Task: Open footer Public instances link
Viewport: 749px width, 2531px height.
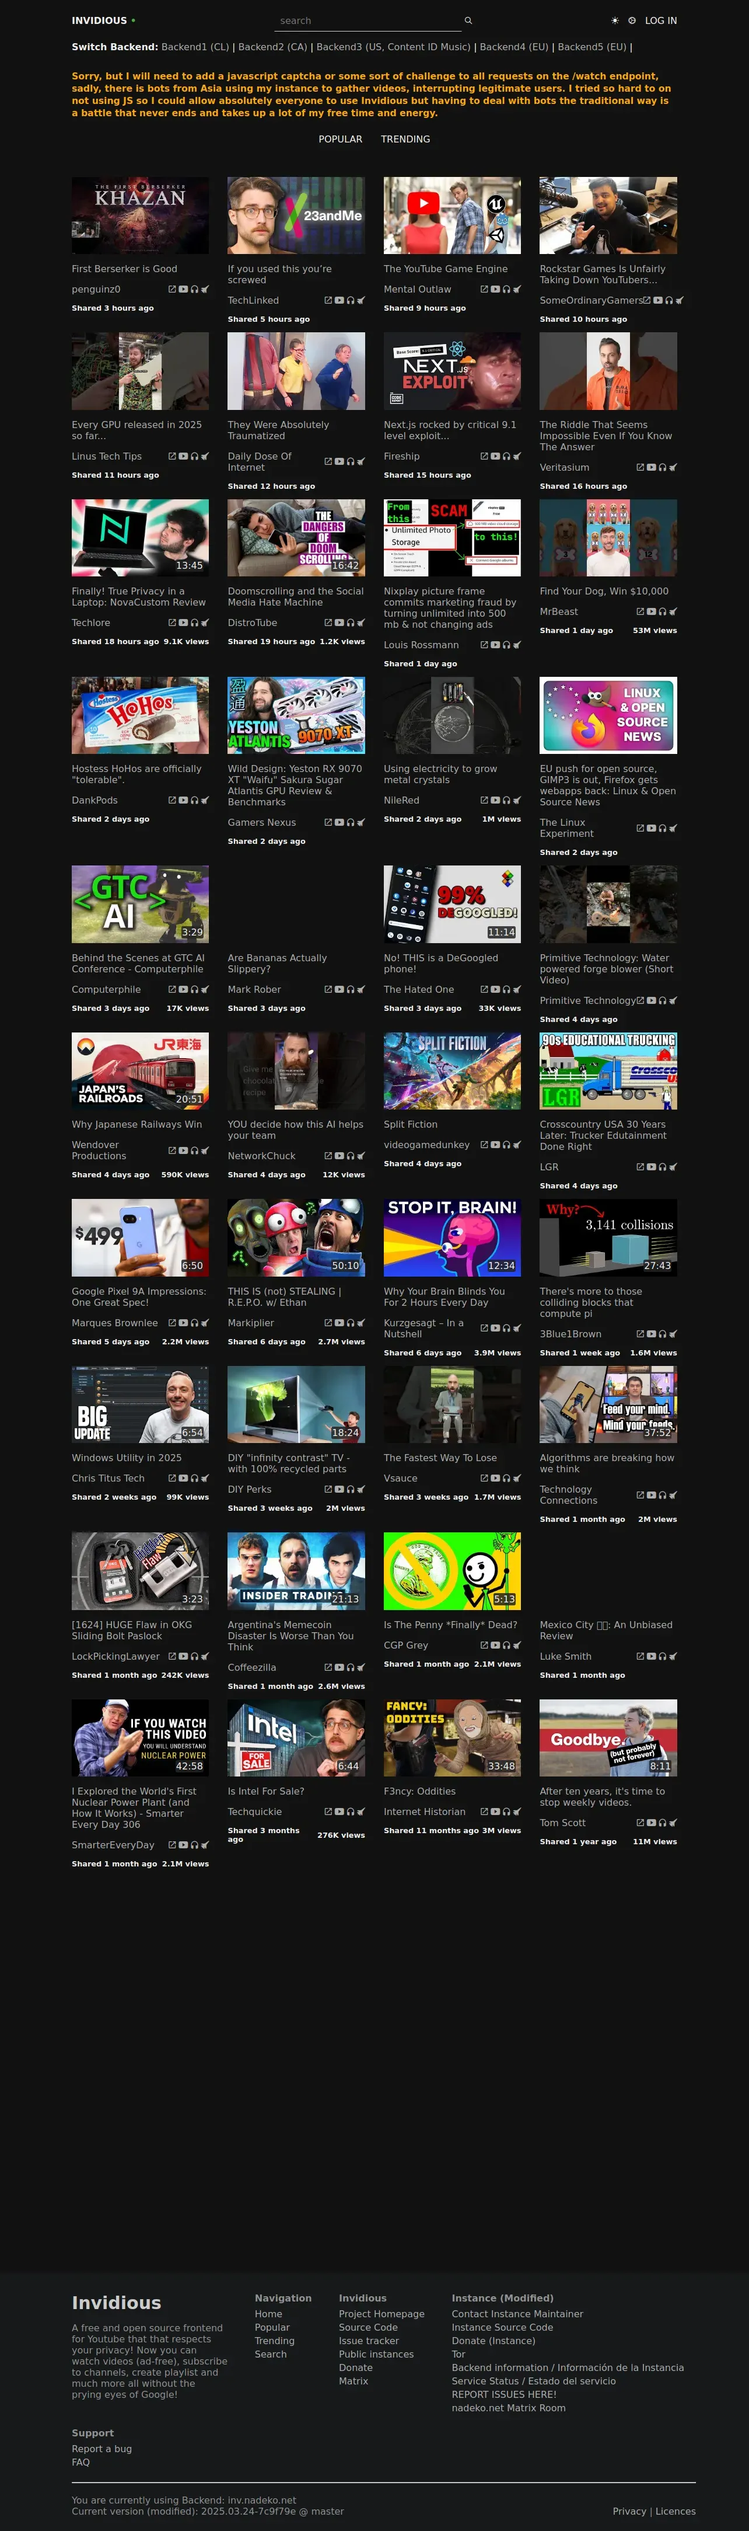Action: click(x=376, y=2354)
